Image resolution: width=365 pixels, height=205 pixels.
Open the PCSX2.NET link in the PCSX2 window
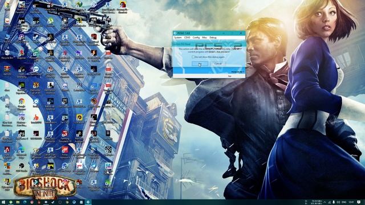(x=237, y=72)
